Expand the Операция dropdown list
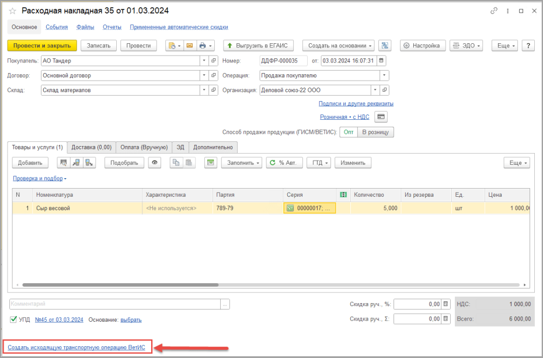Viewport: 543px width, 358px height. tap(384, 75)
